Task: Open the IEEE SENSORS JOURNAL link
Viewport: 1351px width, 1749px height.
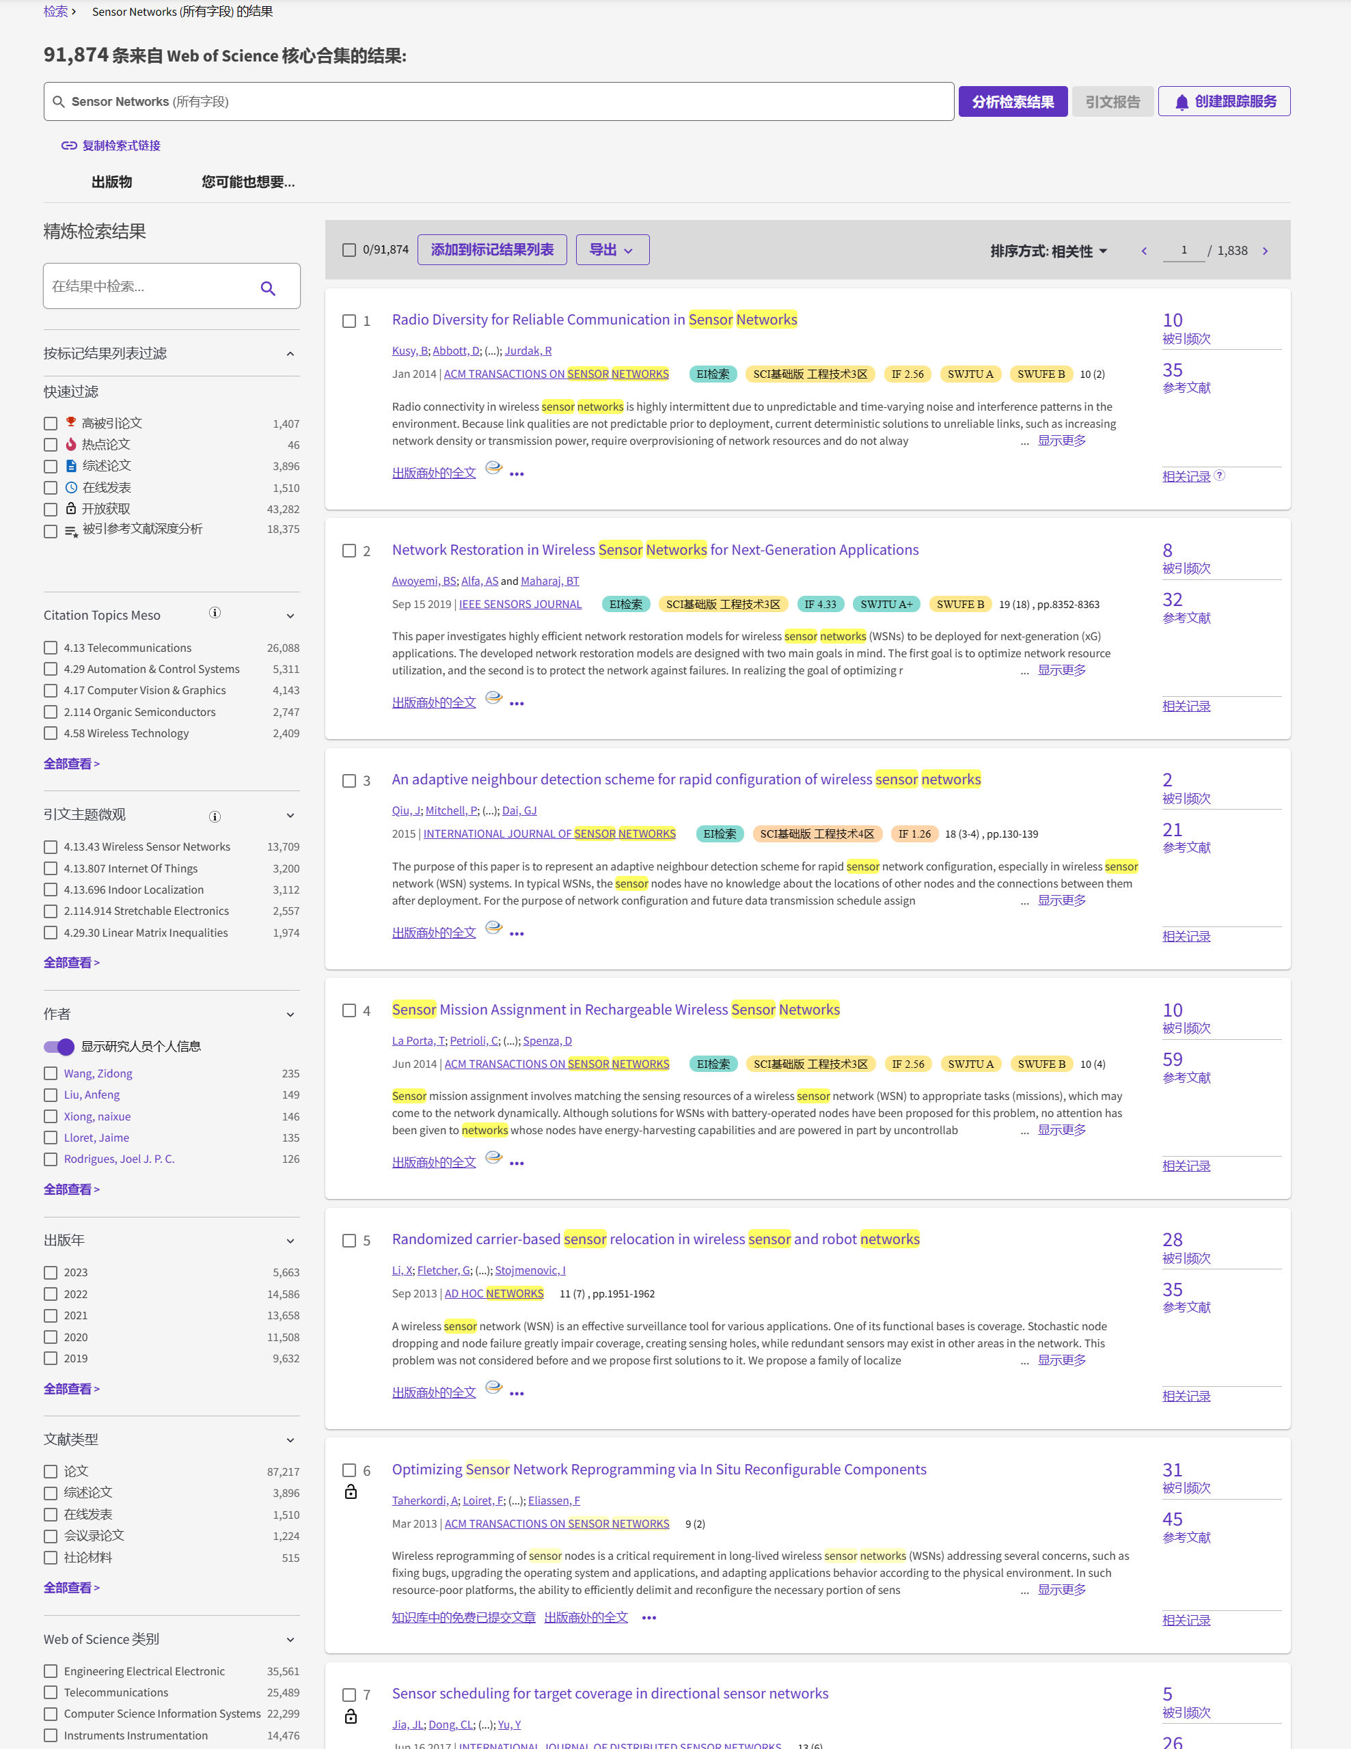Action: [520, 605]
